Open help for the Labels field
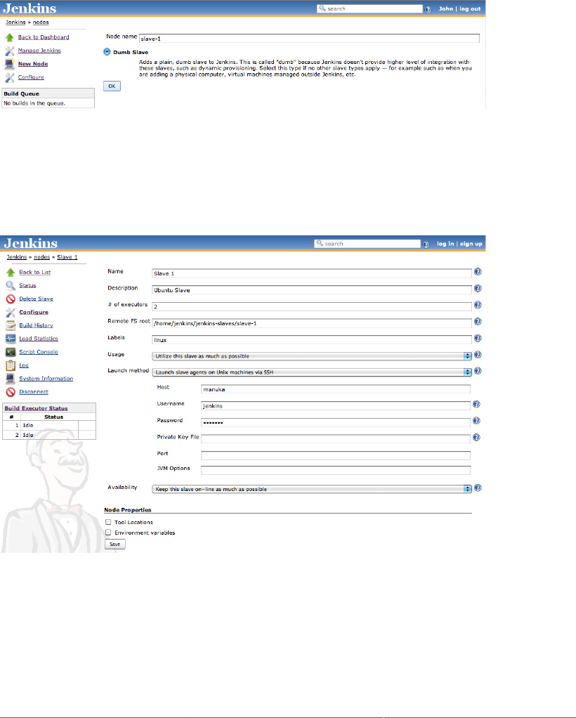 pyautogui.click(x=478, y=339)
